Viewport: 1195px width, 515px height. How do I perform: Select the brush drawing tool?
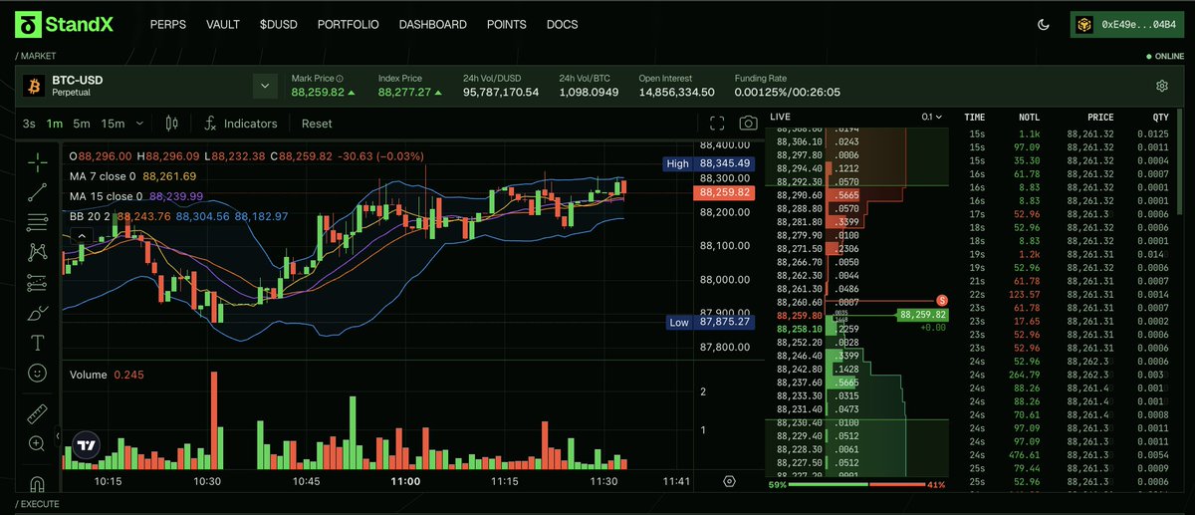click(x=38, y=313)
